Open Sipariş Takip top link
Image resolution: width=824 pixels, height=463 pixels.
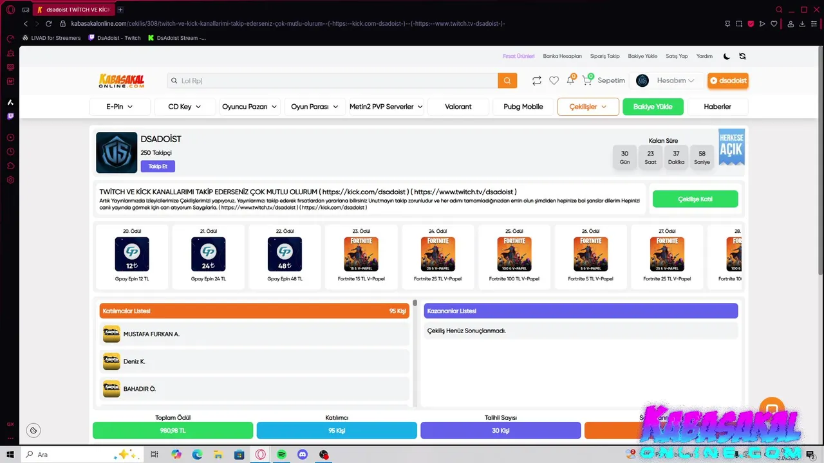point(605,56)
